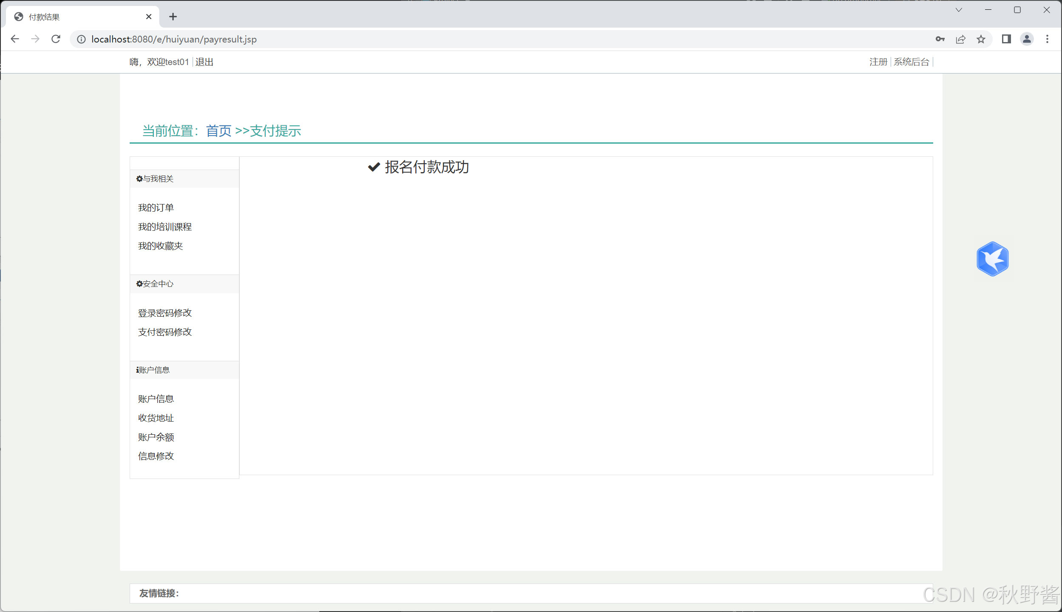
Task: Click the site information icon
Action: coord(81,39)
